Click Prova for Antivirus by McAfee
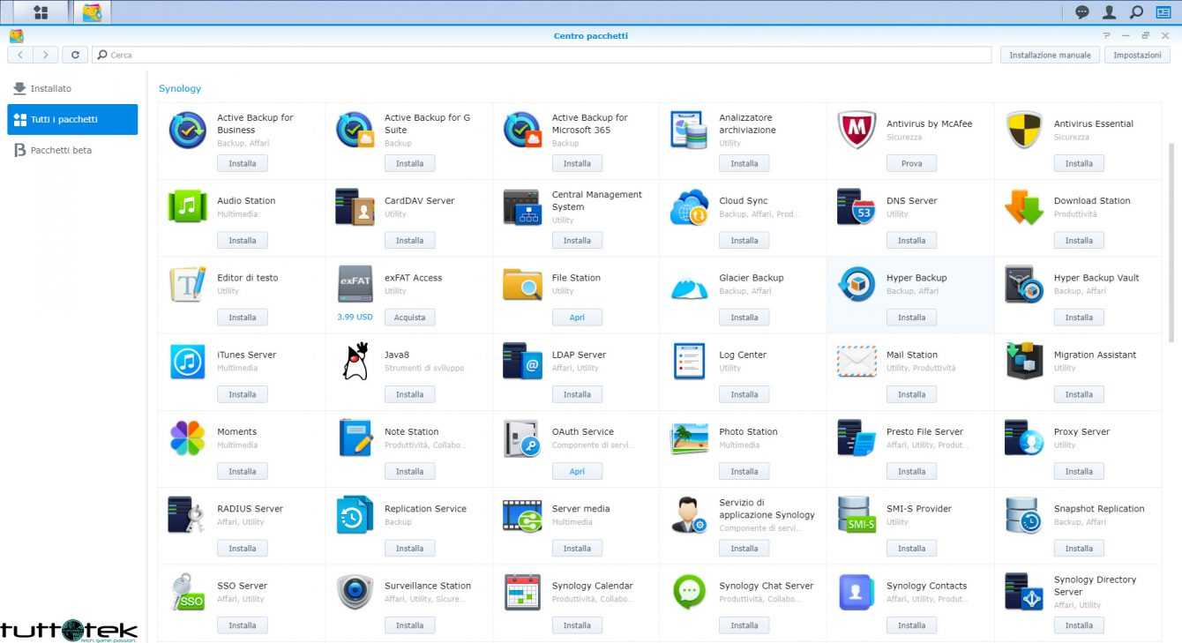This screenshot has height=643, width=1182. tap(911, 163)
